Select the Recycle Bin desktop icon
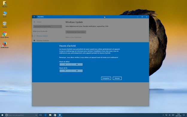The width and height of the screenshot is (187, 117). [5, 25]
